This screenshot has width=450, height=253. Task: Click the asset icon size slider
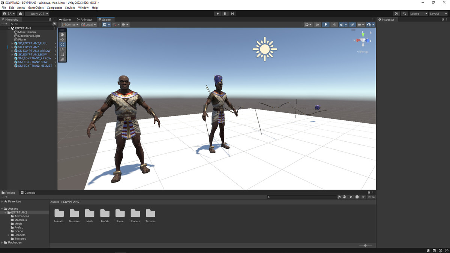[365, 246]
